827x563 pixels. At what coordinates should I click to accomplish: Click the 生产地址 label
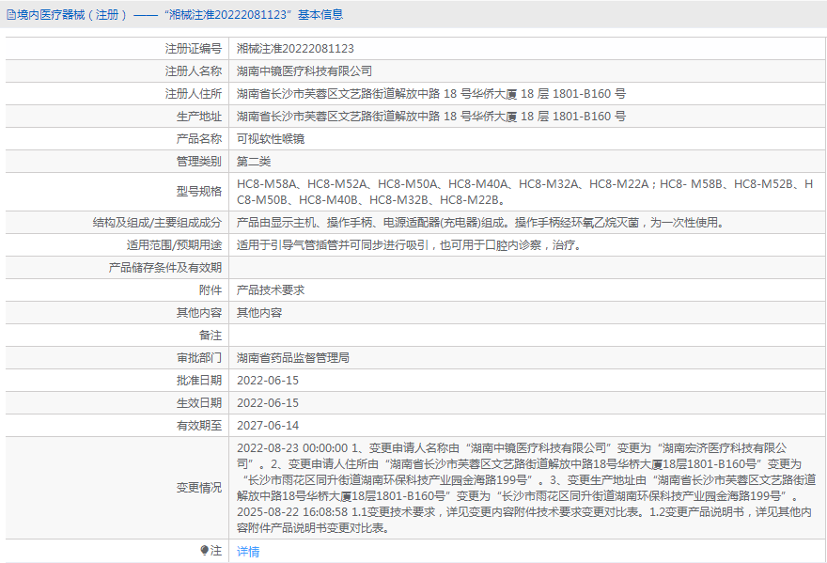coord(199,117)
